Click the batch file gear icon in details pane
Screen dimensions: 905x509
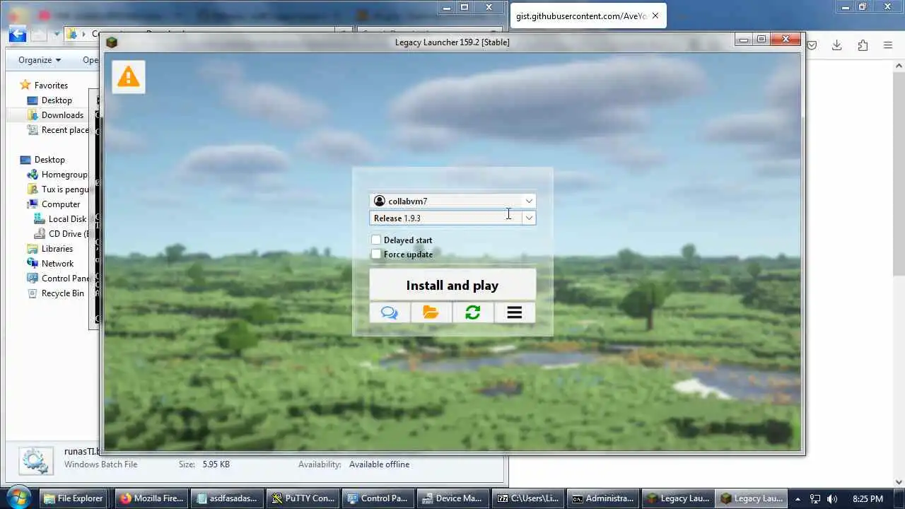34,461
